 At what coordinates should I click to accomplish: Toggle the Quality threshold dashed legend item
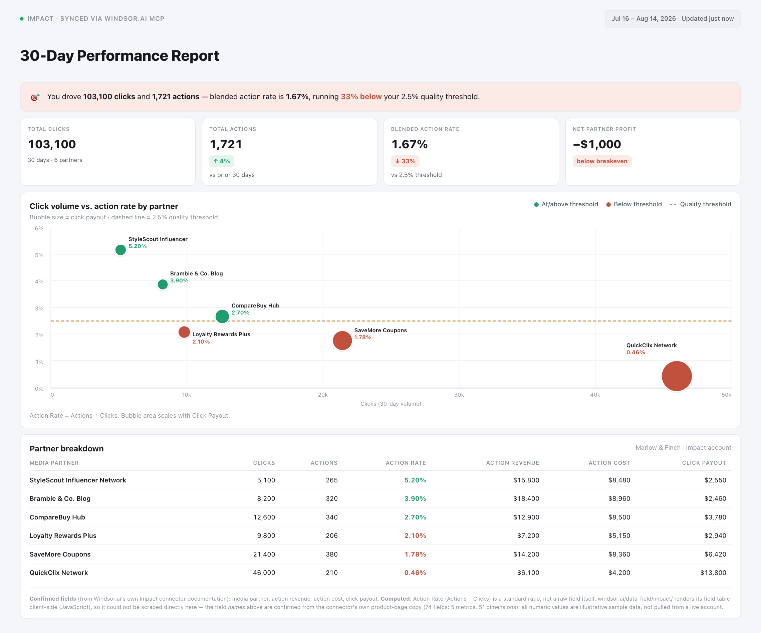tap(700, 204)
